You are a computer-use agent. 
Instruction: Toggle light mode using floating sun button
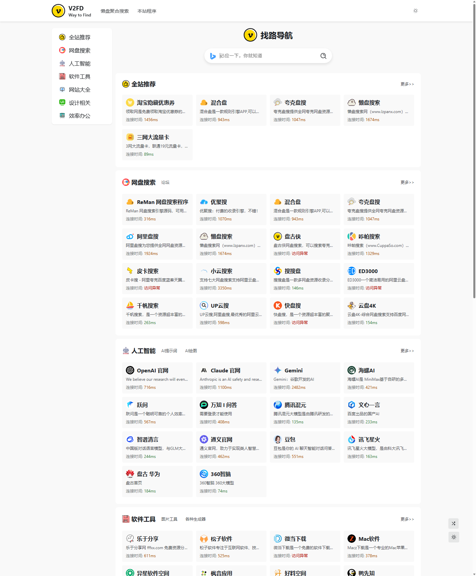point(454,537)
